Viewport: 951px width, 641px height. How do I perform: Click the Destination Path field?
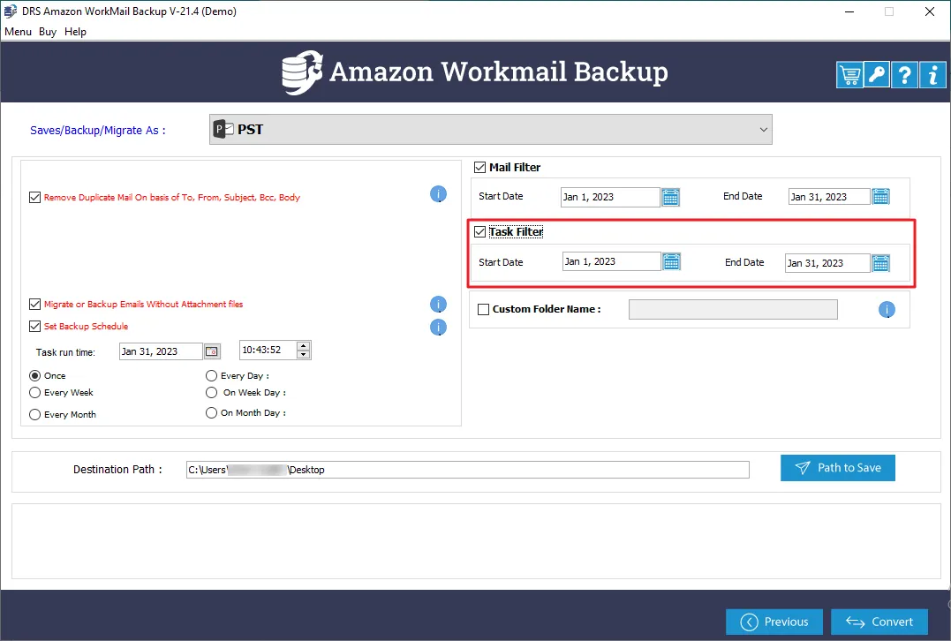coord(468,470)
